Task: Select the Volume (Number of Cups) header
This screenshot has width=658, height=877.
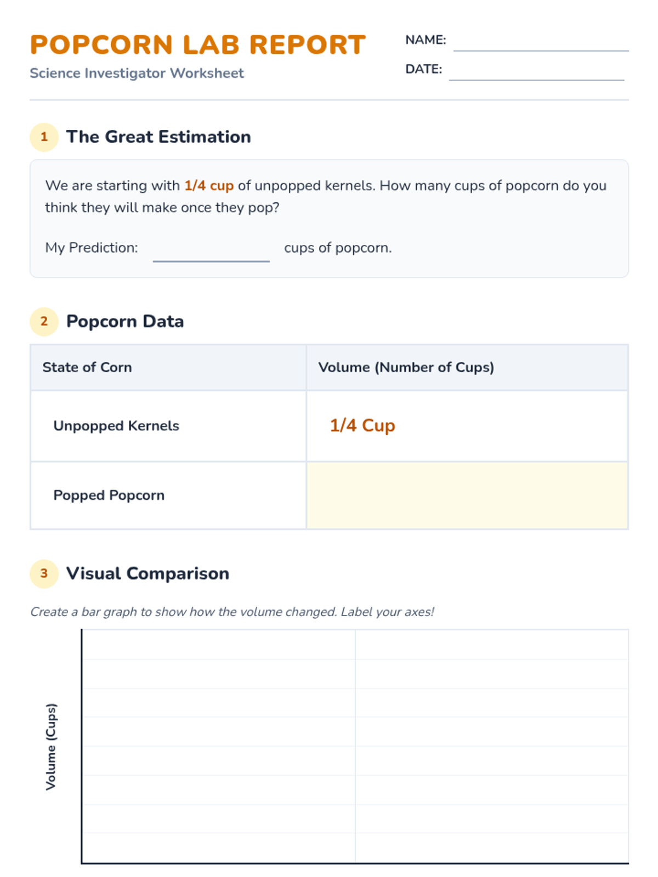Action: 406,367
